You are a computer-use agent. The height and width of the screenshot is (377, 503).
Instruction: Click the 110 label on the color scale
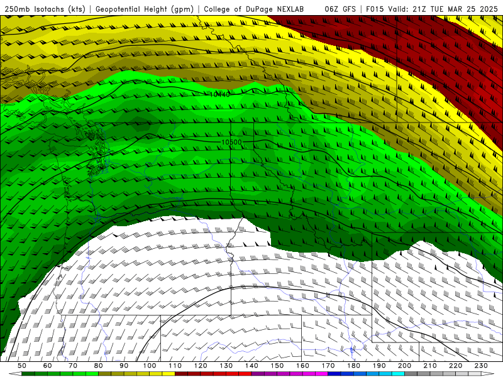(x=175, y=366)
